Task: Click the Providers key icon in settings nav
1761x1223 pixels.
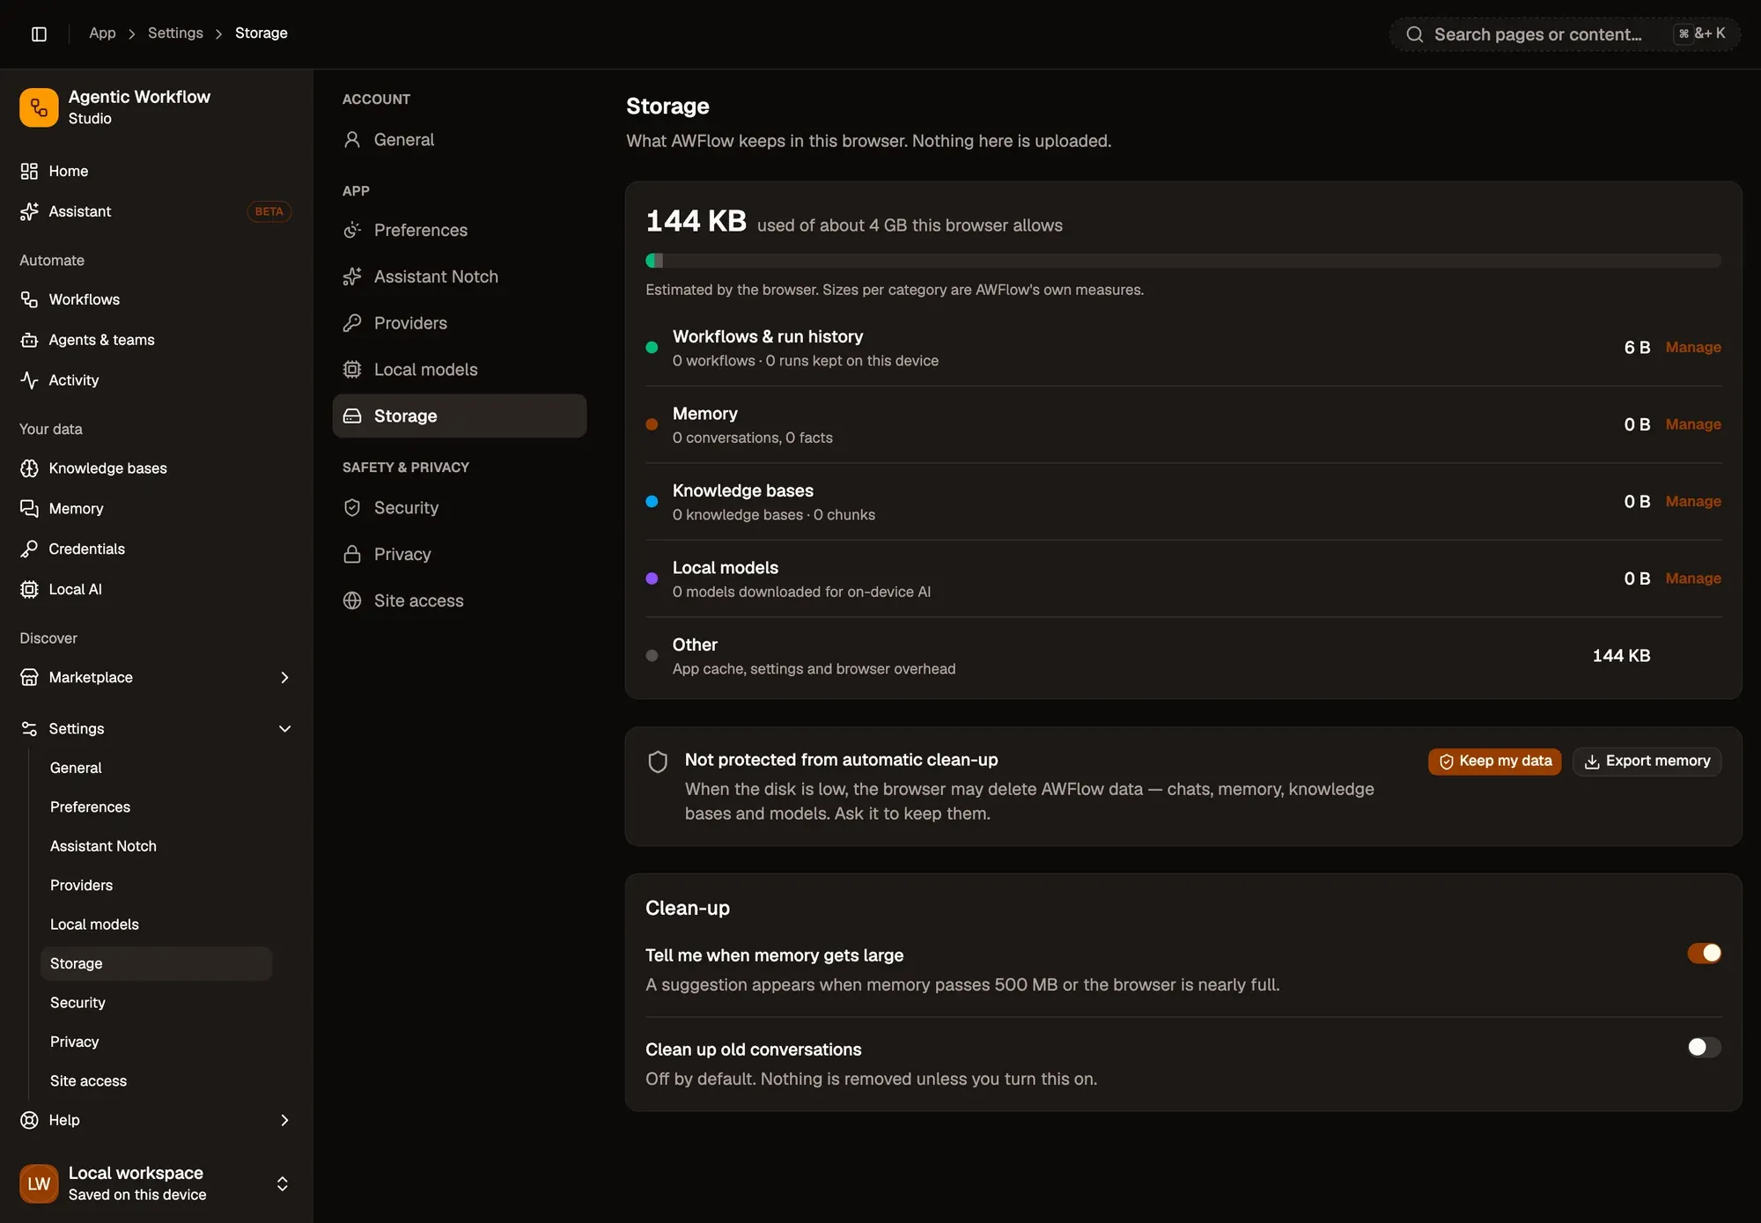Action: pyautogui.click(x=352, y=323)
